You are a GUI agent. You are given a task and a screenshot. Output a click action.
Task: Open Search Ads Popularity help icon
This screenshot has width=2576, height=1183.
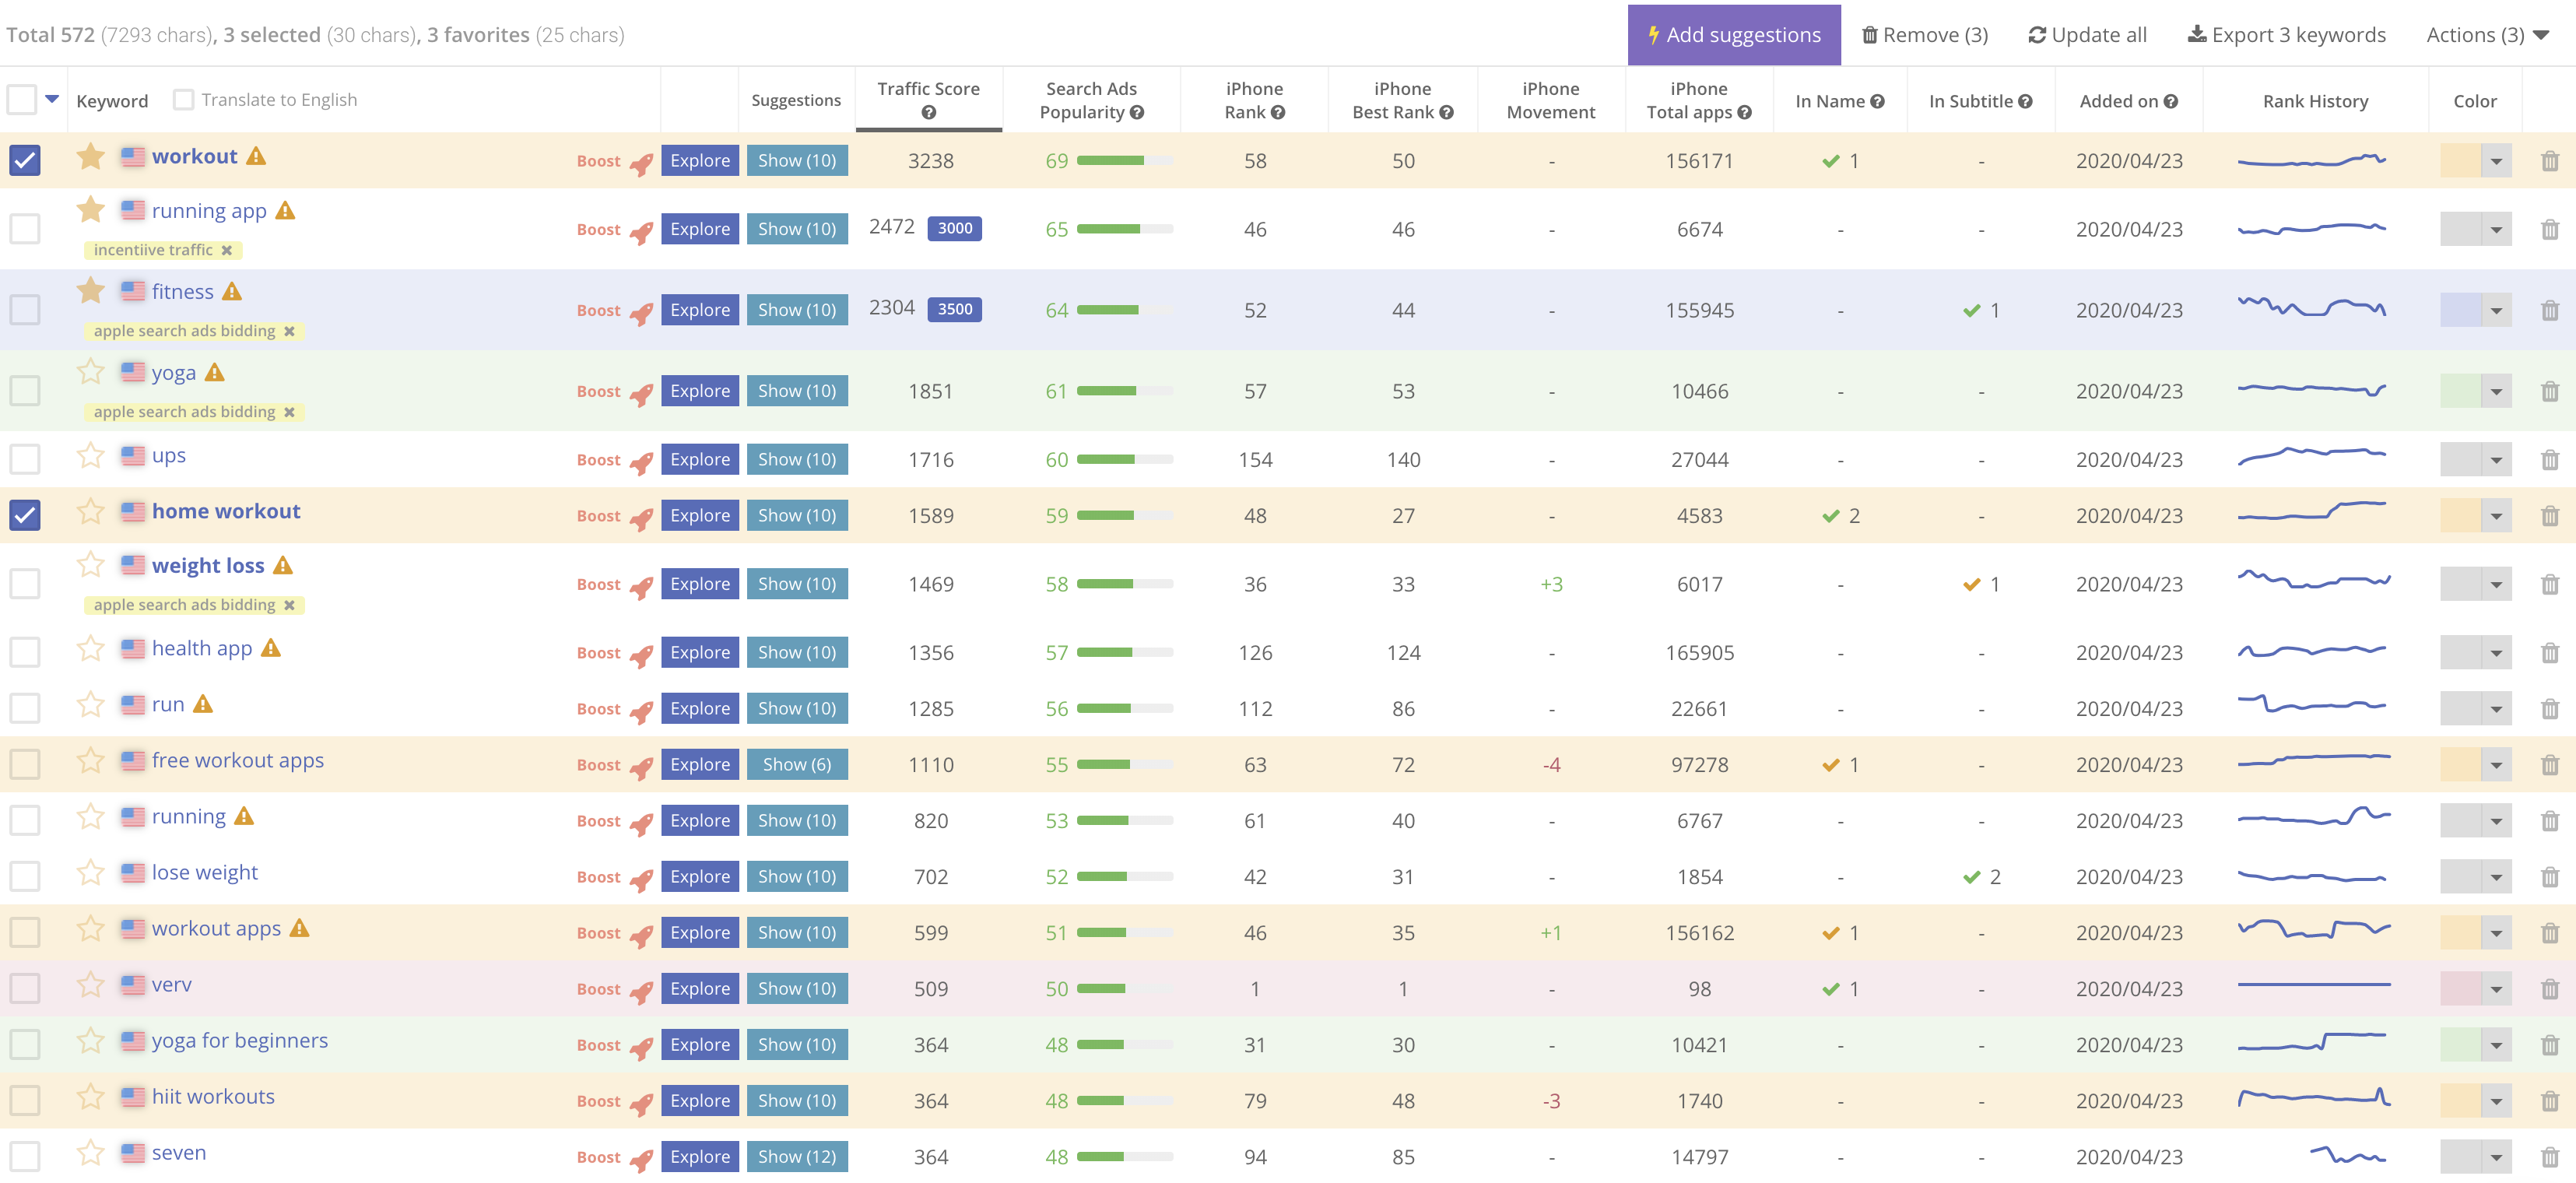click(x=1137, y=113)
